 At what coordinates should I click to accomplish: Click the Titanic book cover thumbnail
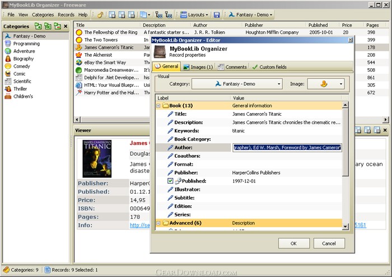(x=97, y=159)
